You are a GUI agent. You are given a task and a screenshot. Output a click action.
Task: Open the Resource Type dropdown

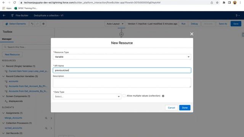tap(122, 57)
